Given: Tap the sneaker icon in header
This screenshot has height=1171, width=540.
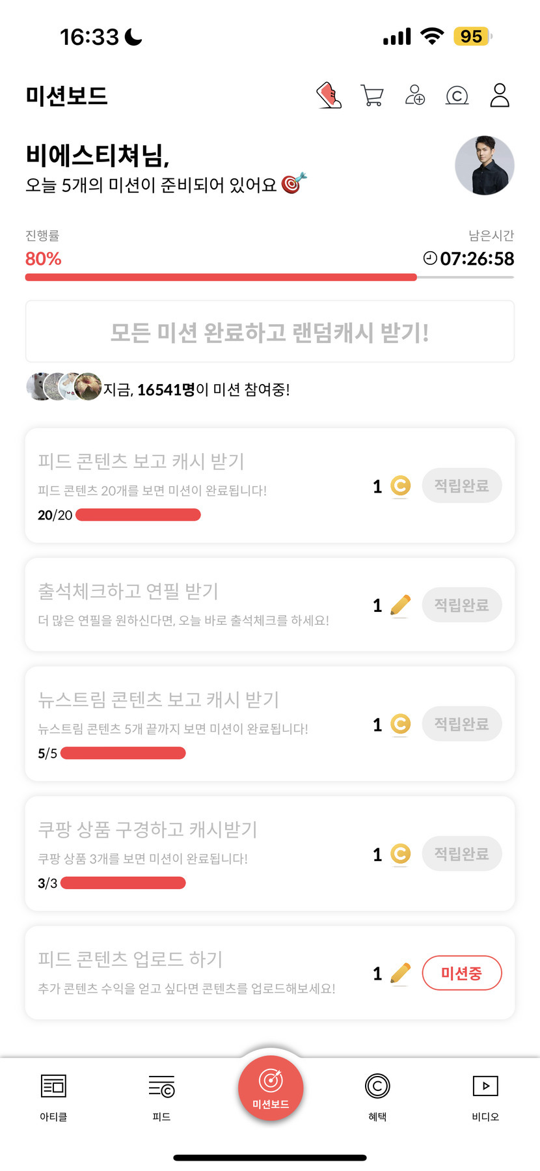Looking at the screenshot, I should click(329, 95).
